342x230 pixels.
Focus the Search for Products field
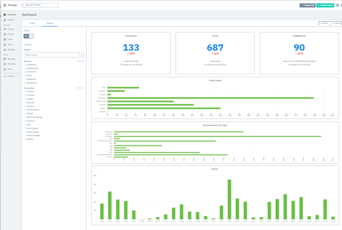tap(40, 5)
